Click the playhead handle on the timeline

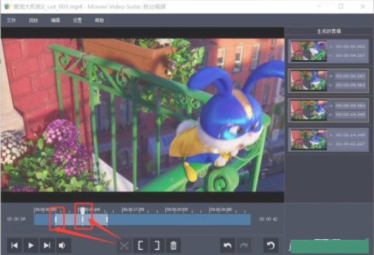(83, 211)
